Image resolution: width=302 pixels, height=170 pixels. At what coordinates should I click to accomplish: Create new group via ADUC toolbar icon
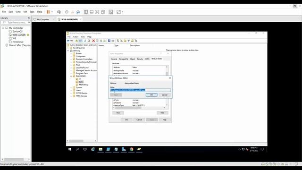point(121,41)
